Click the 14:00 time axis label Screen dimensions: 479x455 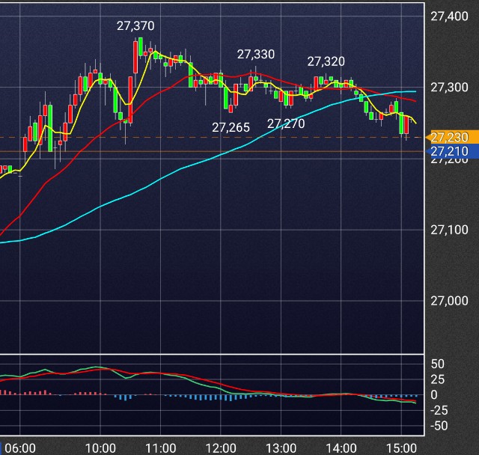pos(341,448)
